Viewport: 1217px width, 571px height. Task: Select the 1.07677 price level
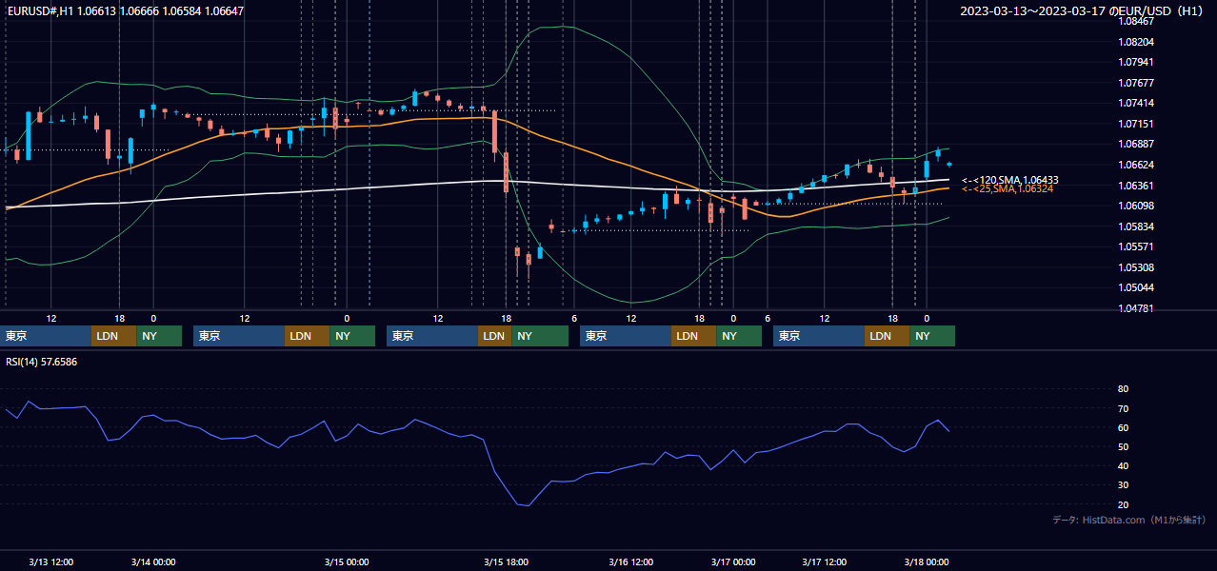(x=1136, y=83)
